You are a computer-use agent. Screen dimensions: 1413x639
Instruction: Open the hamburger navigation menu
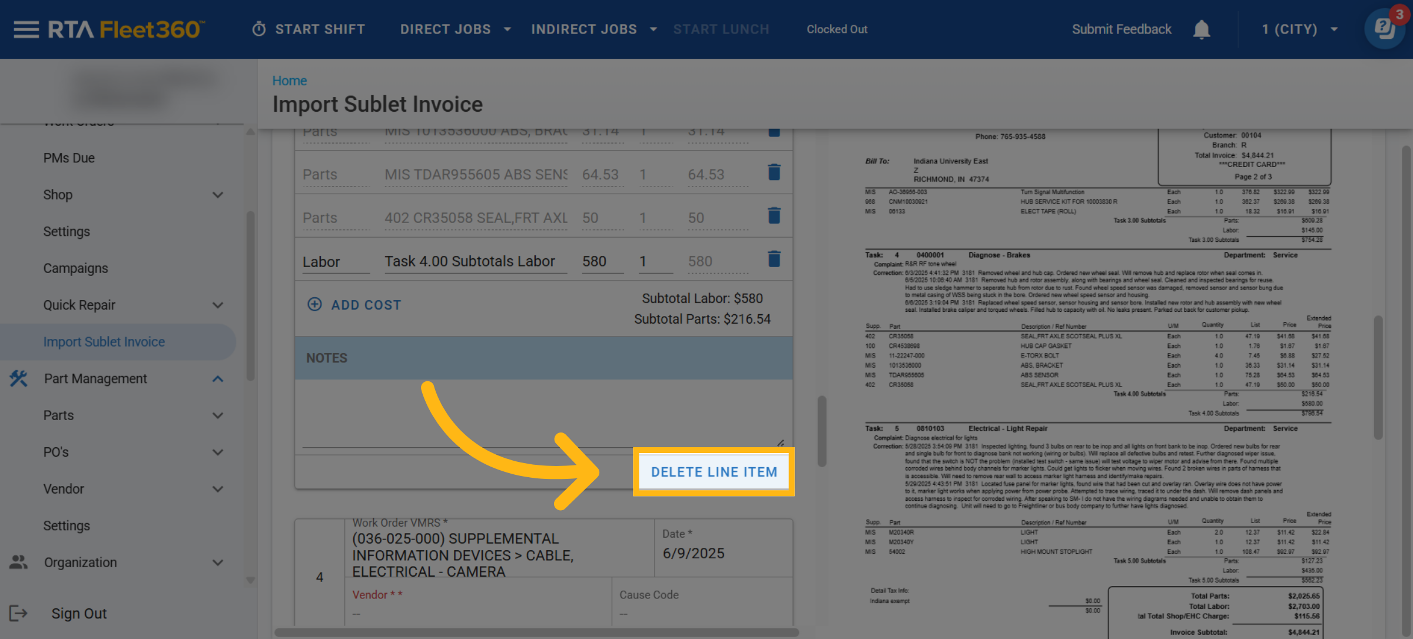[26, 29]
